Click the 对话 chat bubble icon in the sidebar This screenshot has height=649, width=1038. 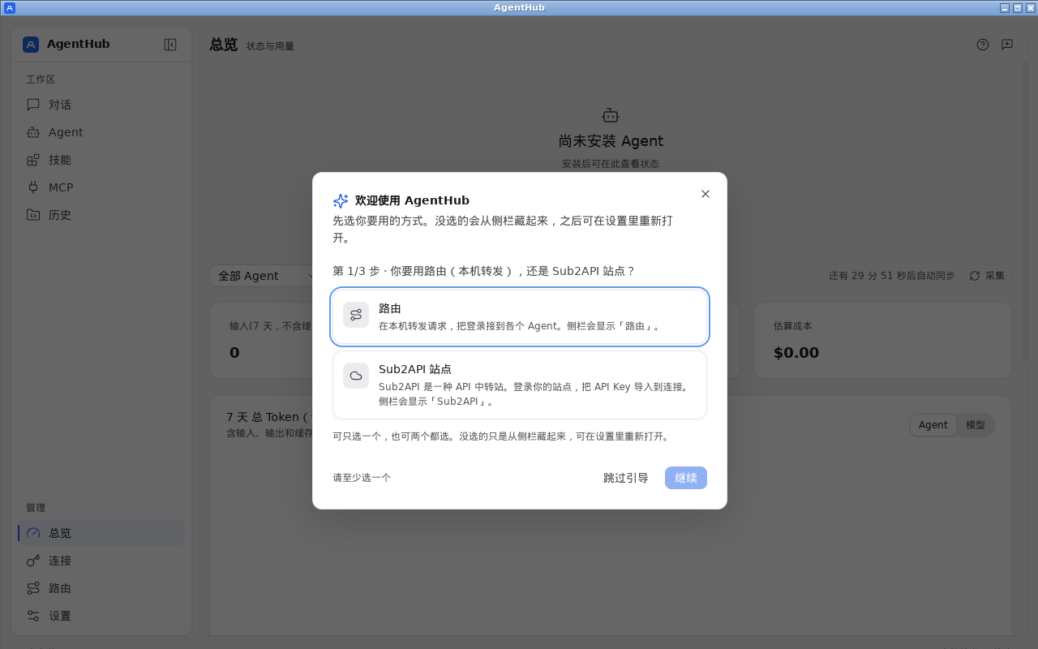pyautogui.click(x=33, y=105)
